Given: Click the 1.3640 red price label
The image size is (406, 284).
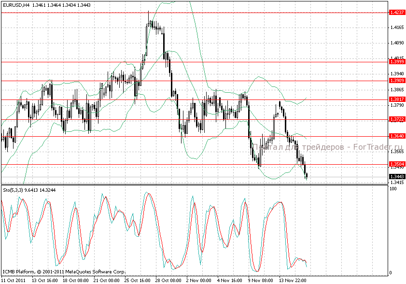Looking at the screenshot, I should pyautogui.click(x=397, y=136).
